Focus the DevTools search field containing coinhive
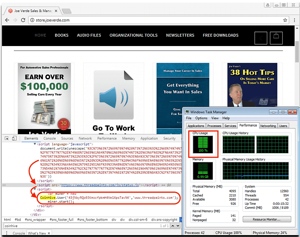300x237 pixels. pos(81,226)
